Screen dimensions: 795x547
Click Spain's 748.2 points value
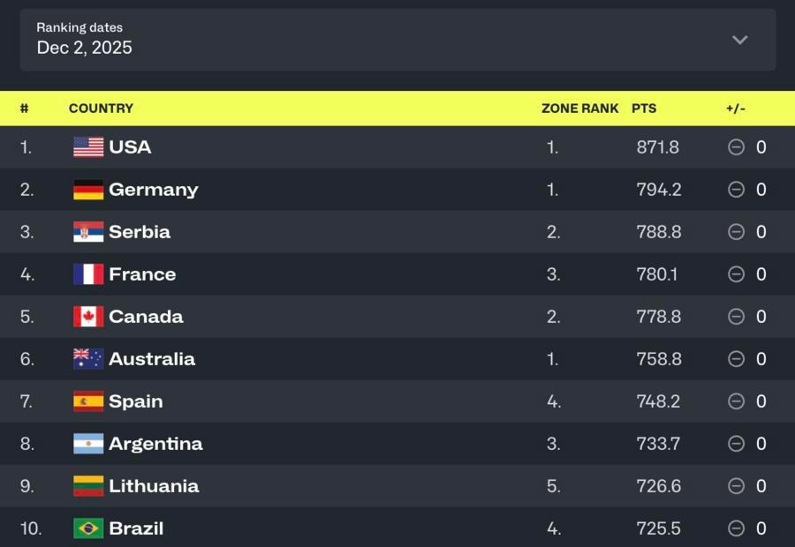(658, 401)
